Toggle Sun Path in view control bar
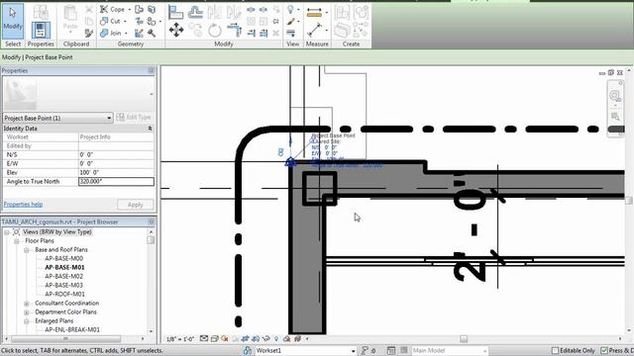Image resolution: width=634 pixels, height=356 pixels. 225,338
